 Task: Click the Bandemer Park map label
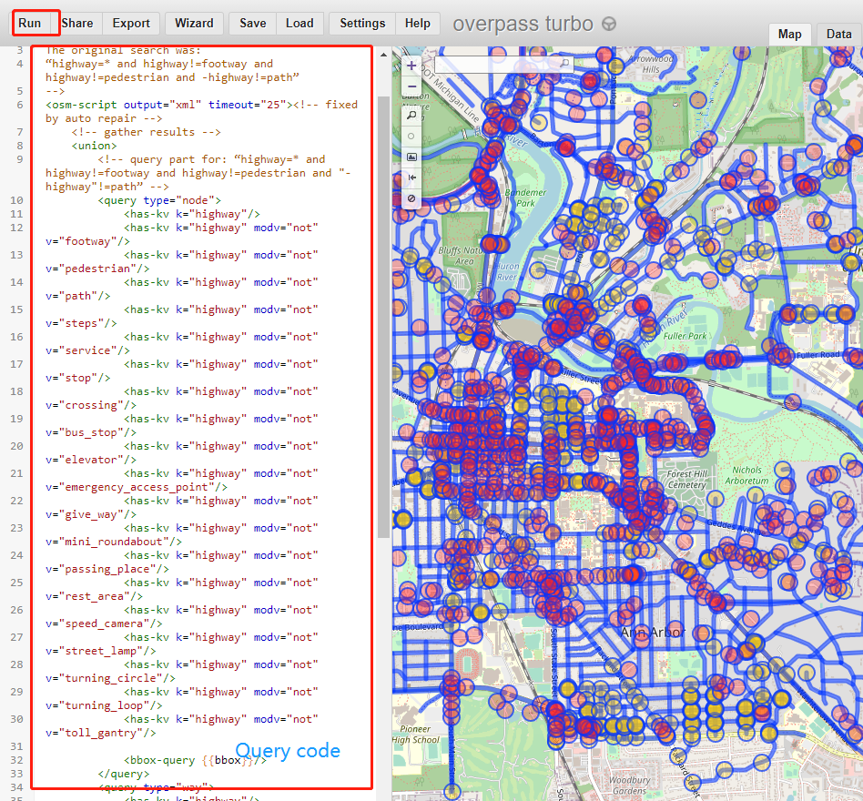525,198
